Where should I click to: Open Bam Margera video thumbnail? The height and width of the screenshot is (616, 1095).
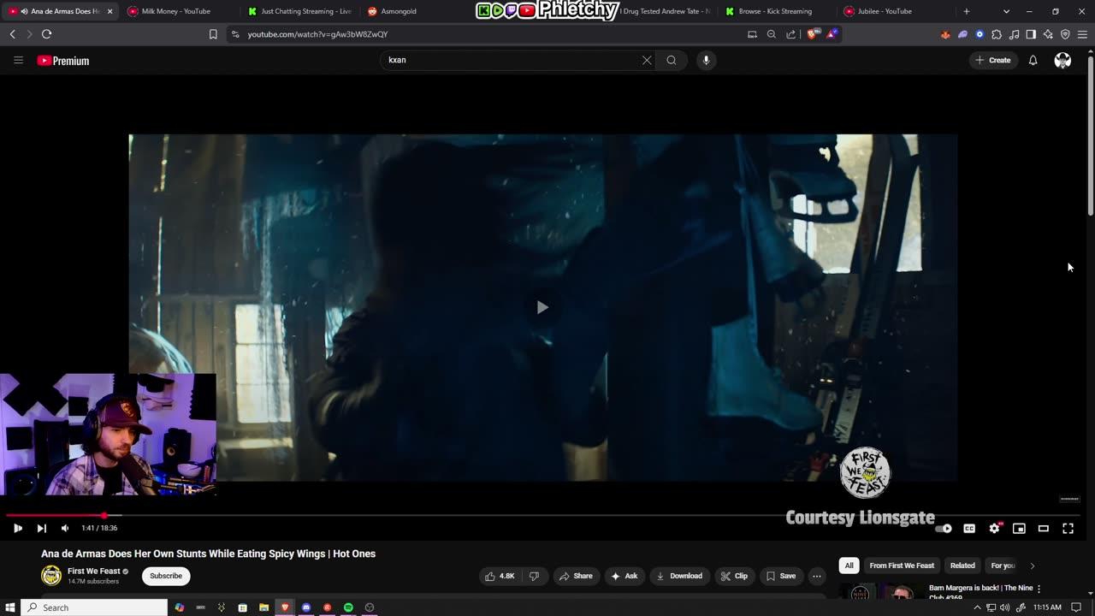pos(881,590)
